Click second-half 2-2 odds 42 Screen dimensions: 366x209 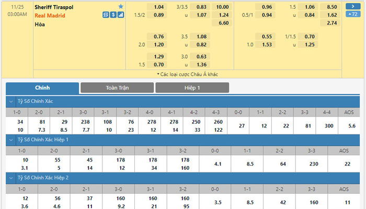point(283,202)
